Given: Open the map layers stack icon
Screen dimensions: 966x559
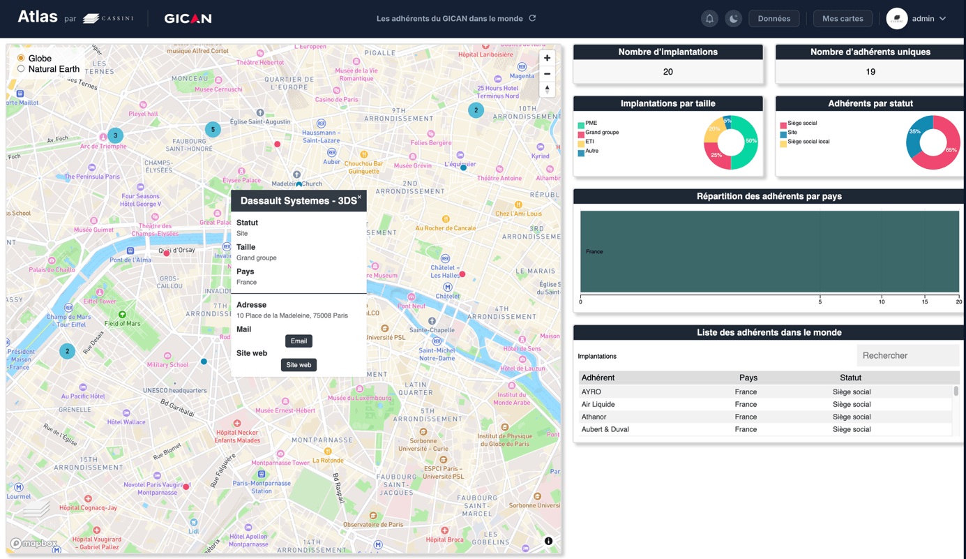Looking at the screenshot, I should 36,509.
